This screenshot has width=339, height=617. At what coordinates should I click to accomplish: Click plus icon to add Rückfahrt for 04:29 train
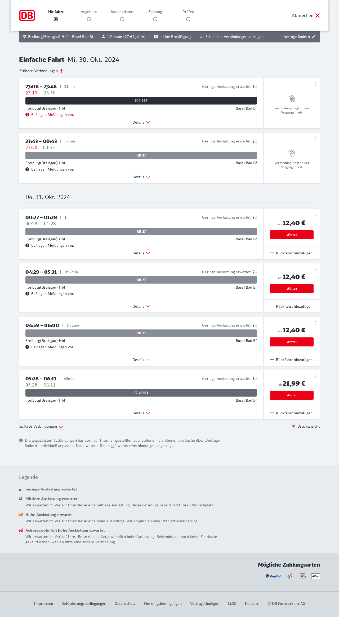(272, 306)
